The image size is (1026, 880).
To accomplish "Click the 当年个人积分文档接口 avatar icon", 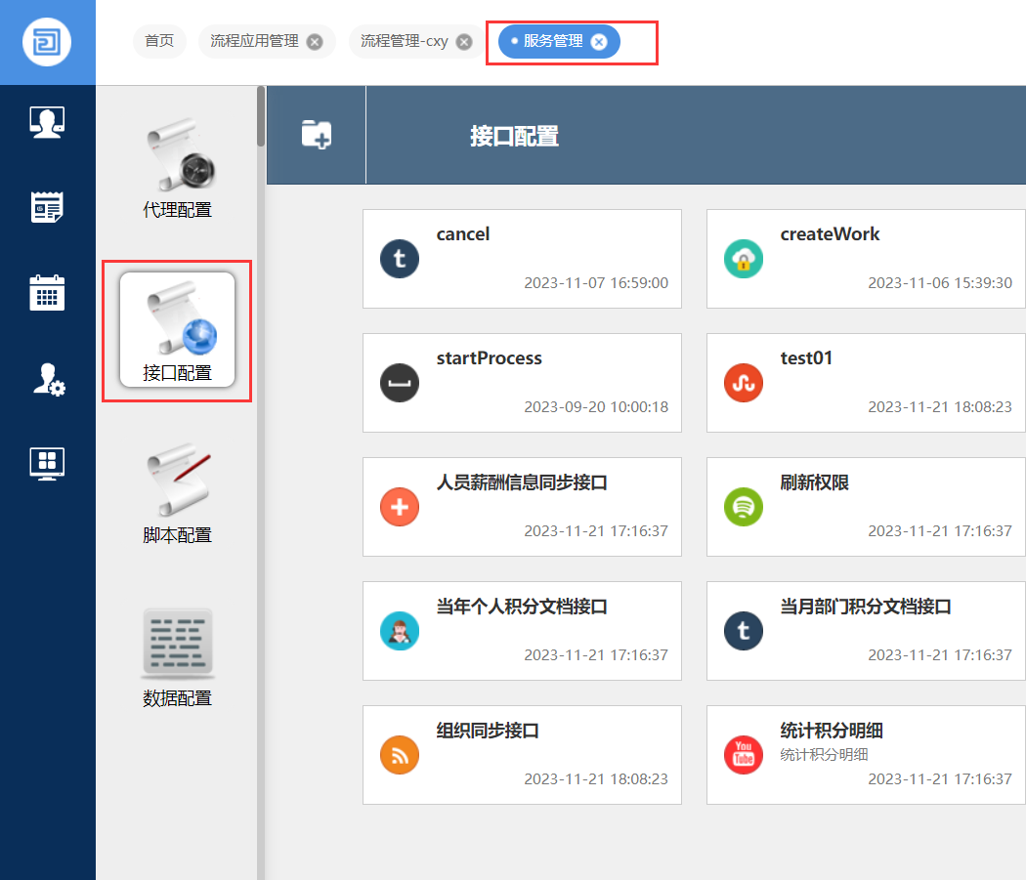I will coord(399,631).
